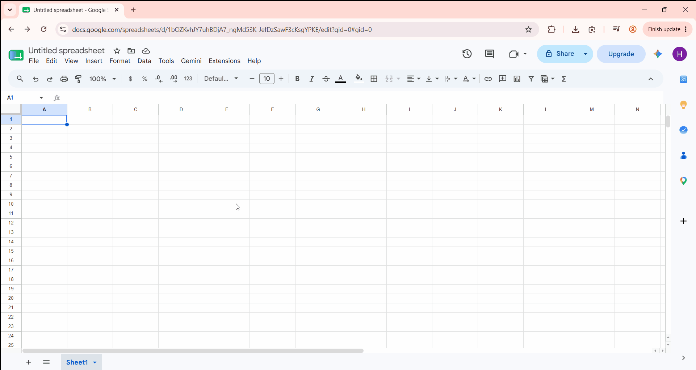
Task: Open the Edit menu
Action: [x=52, y=61]
